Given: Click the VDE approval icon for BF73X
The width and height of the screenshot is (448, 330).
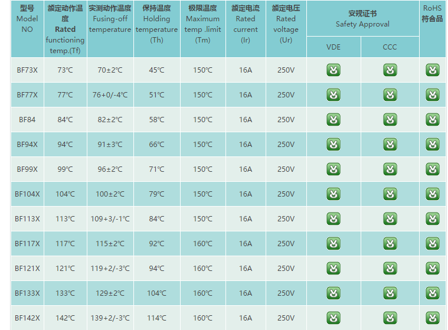Looking at the screenshot, I should click(333, 70).
